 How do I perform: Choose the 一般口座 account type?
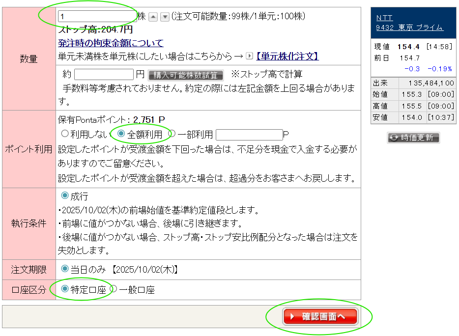113,289
